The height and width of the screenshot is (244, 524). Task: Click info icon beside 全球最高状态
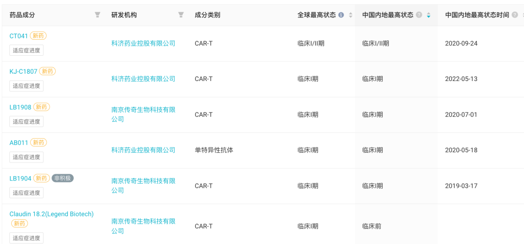[x=341, y=15]
